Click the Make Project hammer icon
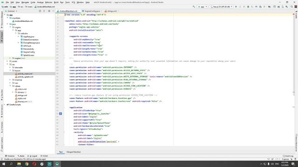The height and width of the screenshot is (167, 298). (x=194, y=6)
